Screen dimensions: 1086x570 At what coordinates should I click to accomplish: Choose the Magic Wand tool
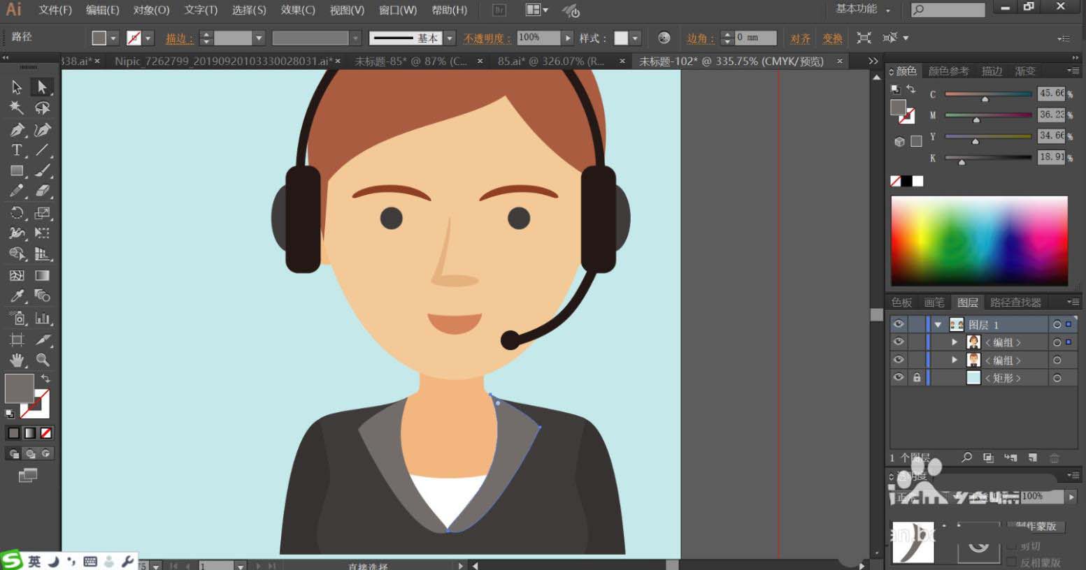17,108
